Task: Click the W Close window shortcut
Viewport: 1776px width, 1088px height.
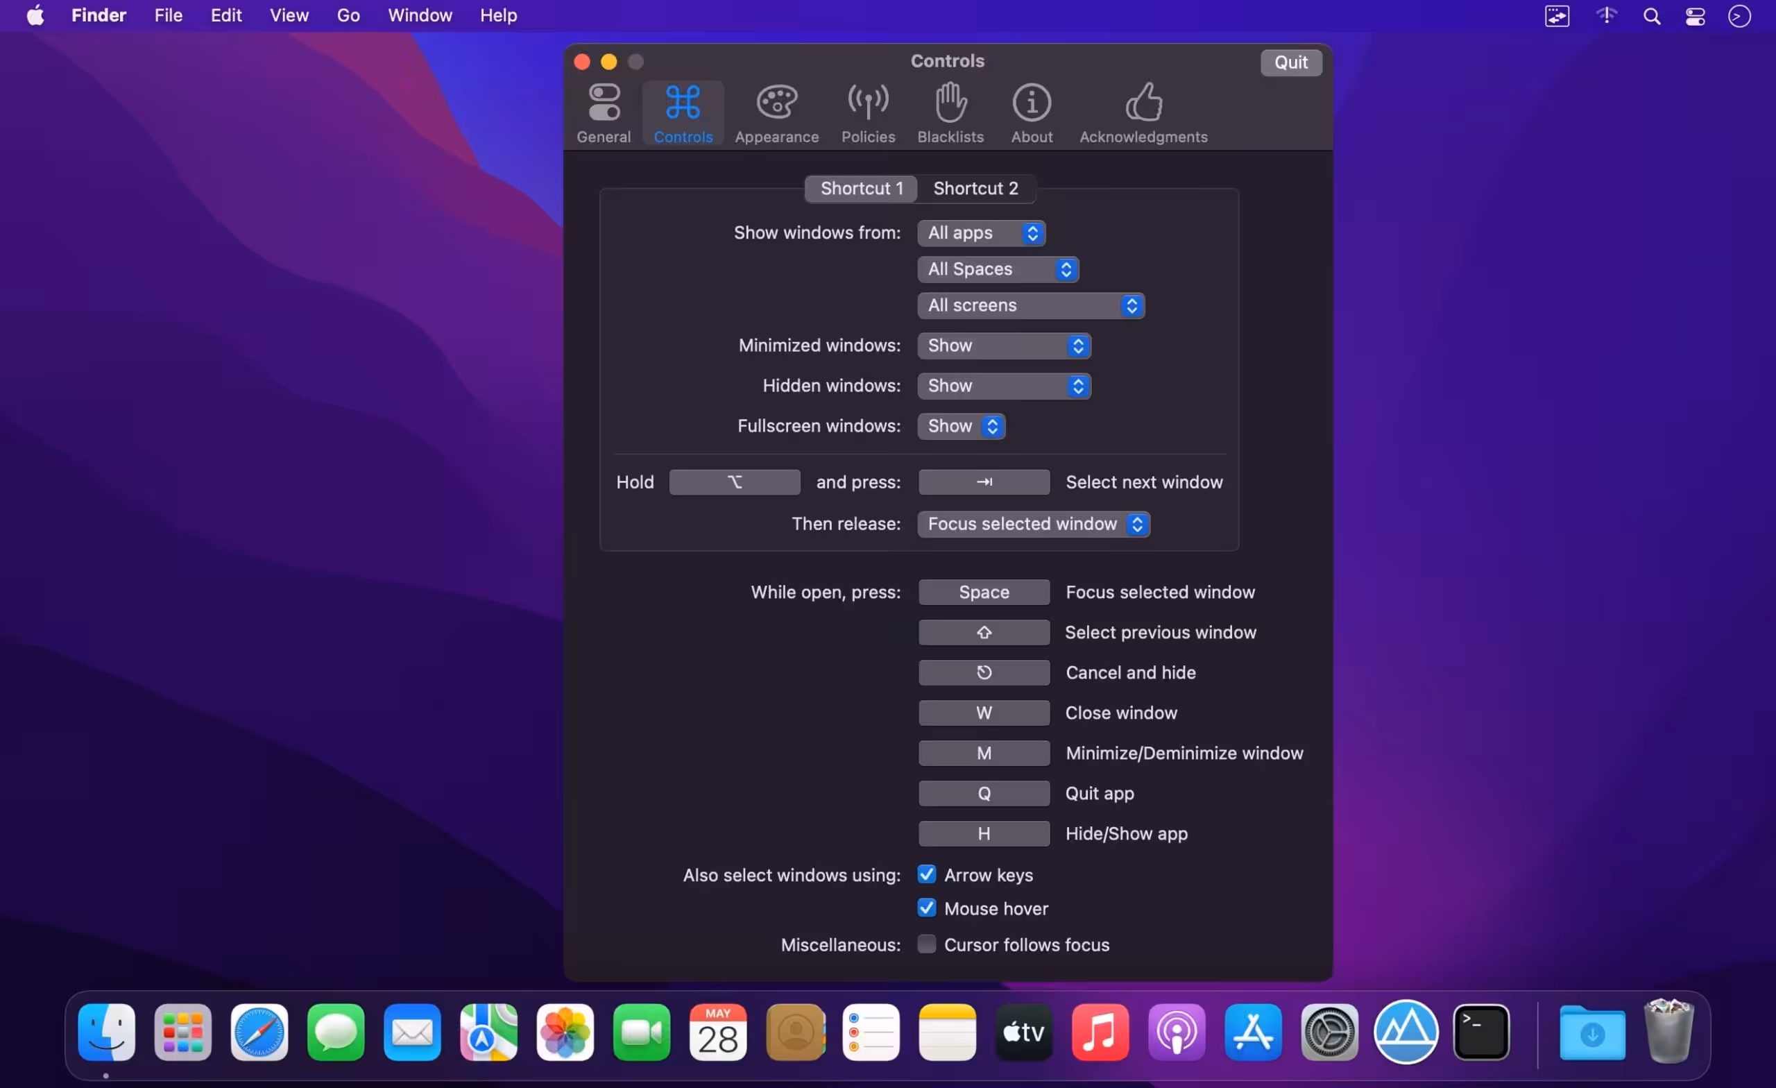Action: [984, 713]
